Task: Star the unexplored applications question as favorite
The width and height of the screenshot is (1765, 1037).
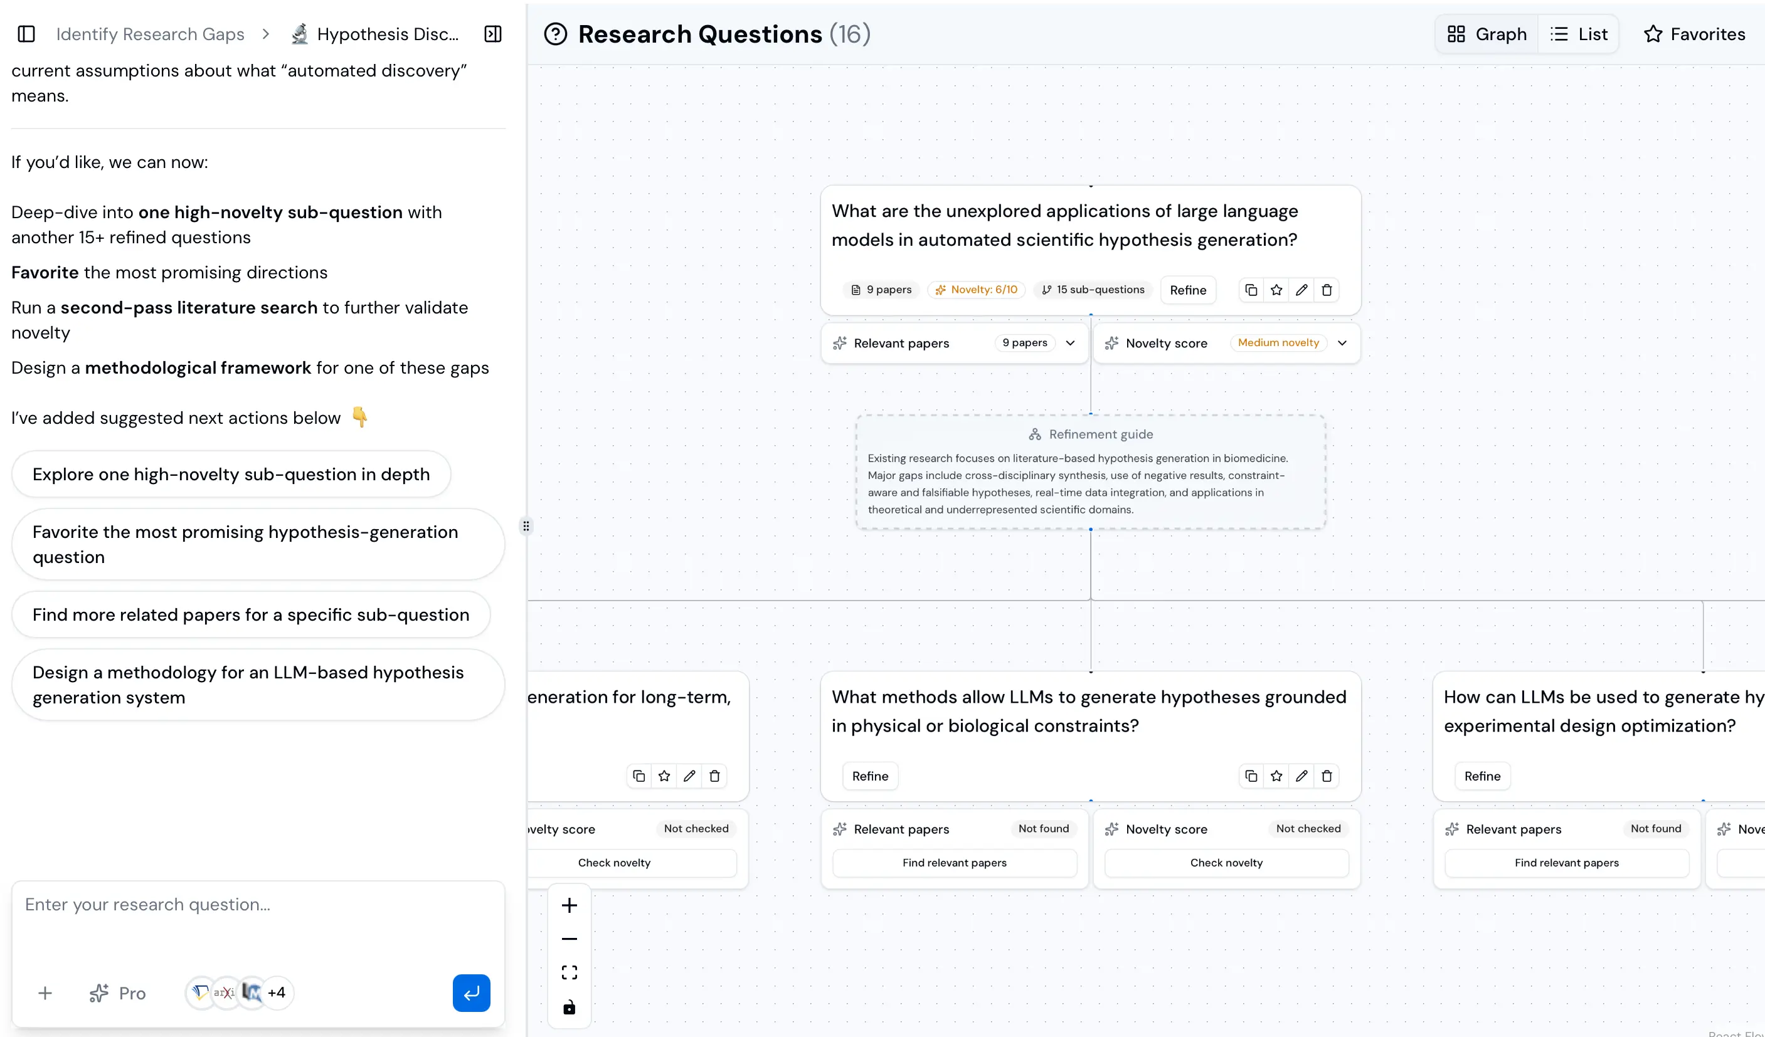Action: tap(1276, 289)
